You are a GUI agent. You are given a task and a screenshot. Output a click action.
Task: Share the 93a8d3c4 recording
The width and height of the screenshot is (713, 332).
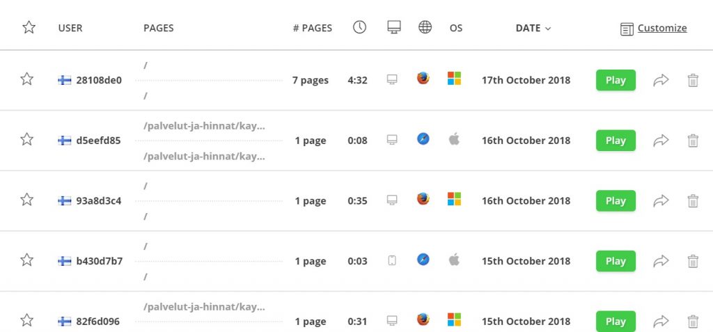(x=661, y=201)
